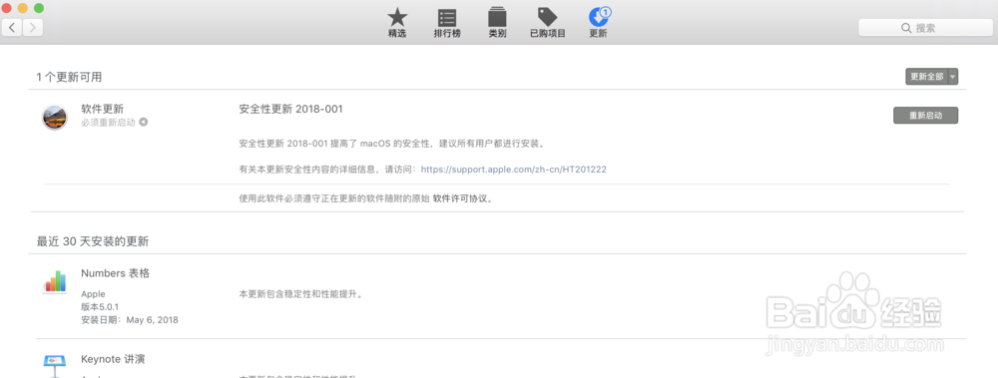Click in the 搜索 search field

pos(925,28)
